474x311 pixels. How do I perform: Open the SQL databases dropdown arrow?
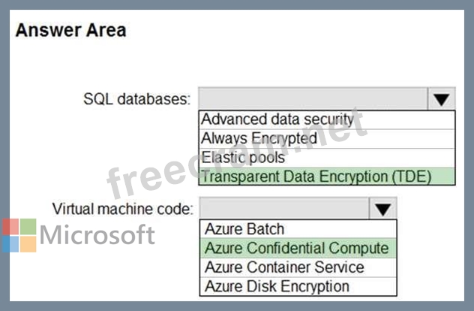[x=441, y=99]
